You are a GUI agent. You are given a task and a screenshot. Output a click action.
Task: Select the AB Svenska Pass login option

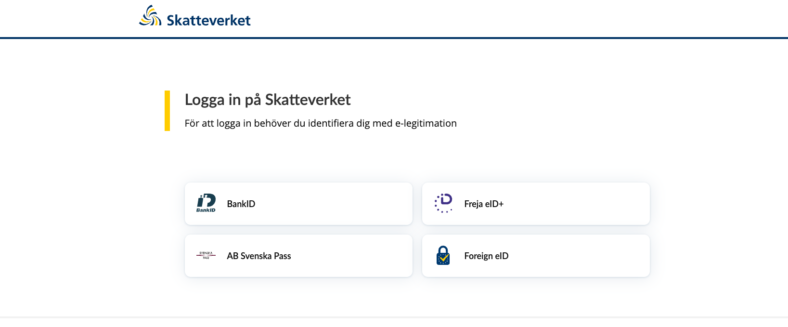pyautogui.click(x=298, y=256)
